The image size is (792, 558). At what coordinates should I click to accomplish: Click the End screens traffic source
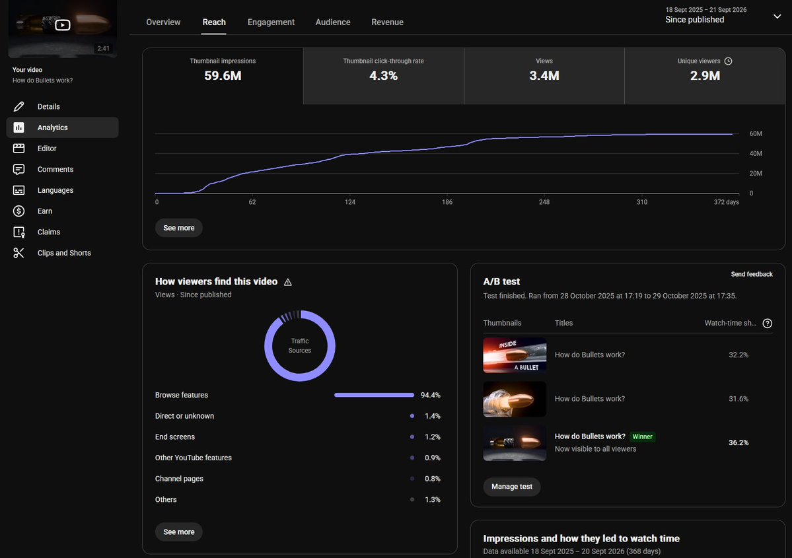point(297,436)
